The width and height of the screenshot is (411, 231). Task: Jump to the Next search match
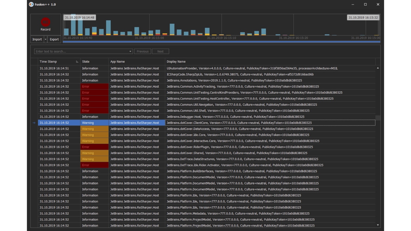click(x=160, y=51)
